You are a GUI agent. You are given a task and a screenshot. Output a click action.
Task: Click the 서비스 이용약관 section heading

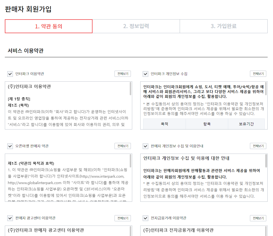(x=25, y=51)
